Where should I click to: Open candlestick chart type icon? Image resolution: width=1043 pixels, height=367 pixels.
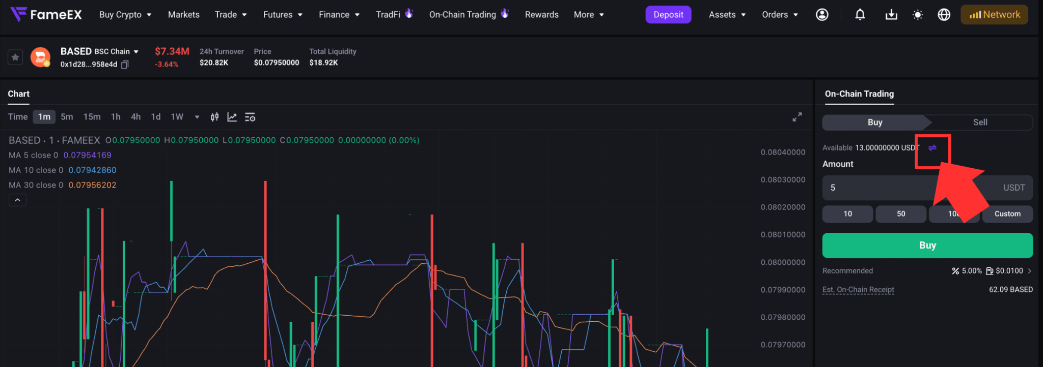[x=215, y=117]
